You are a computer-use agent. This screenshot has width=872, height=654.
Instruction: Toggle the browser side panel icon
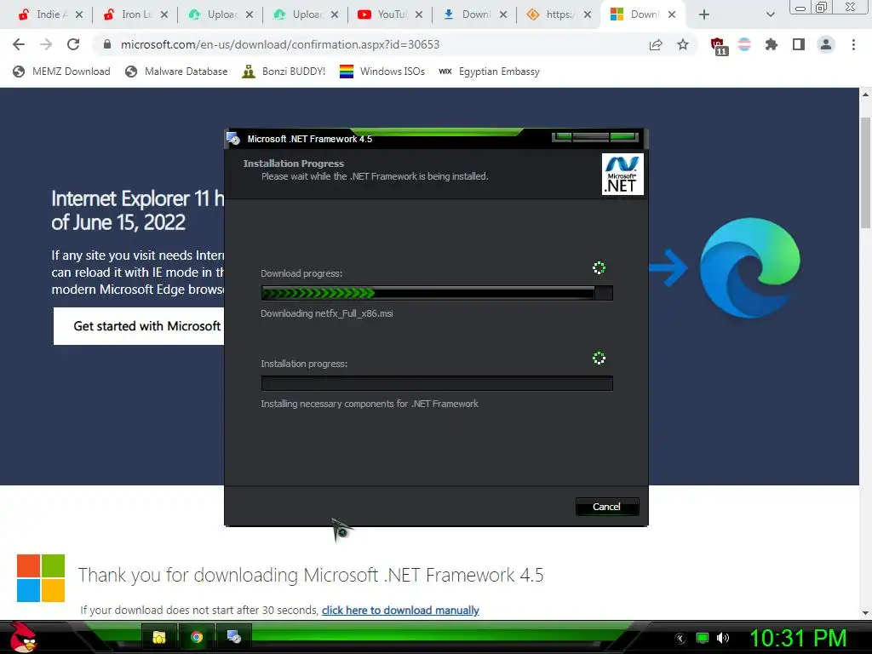(x=799, y=44)
